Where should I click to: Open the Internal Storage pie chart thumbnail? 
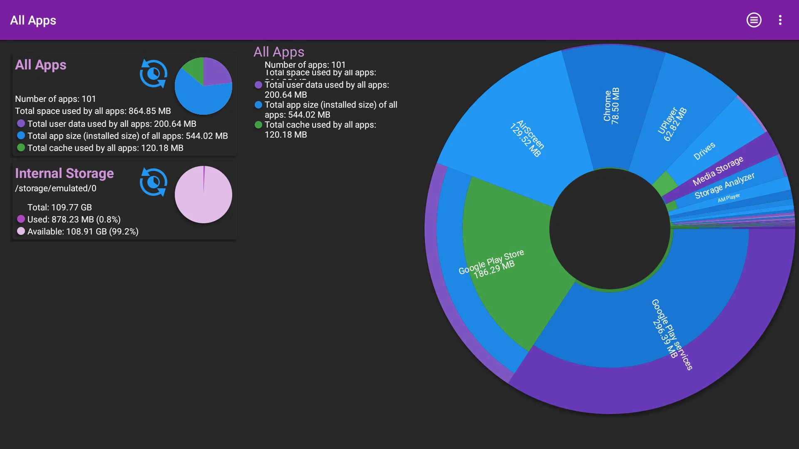tap(203, 195)
